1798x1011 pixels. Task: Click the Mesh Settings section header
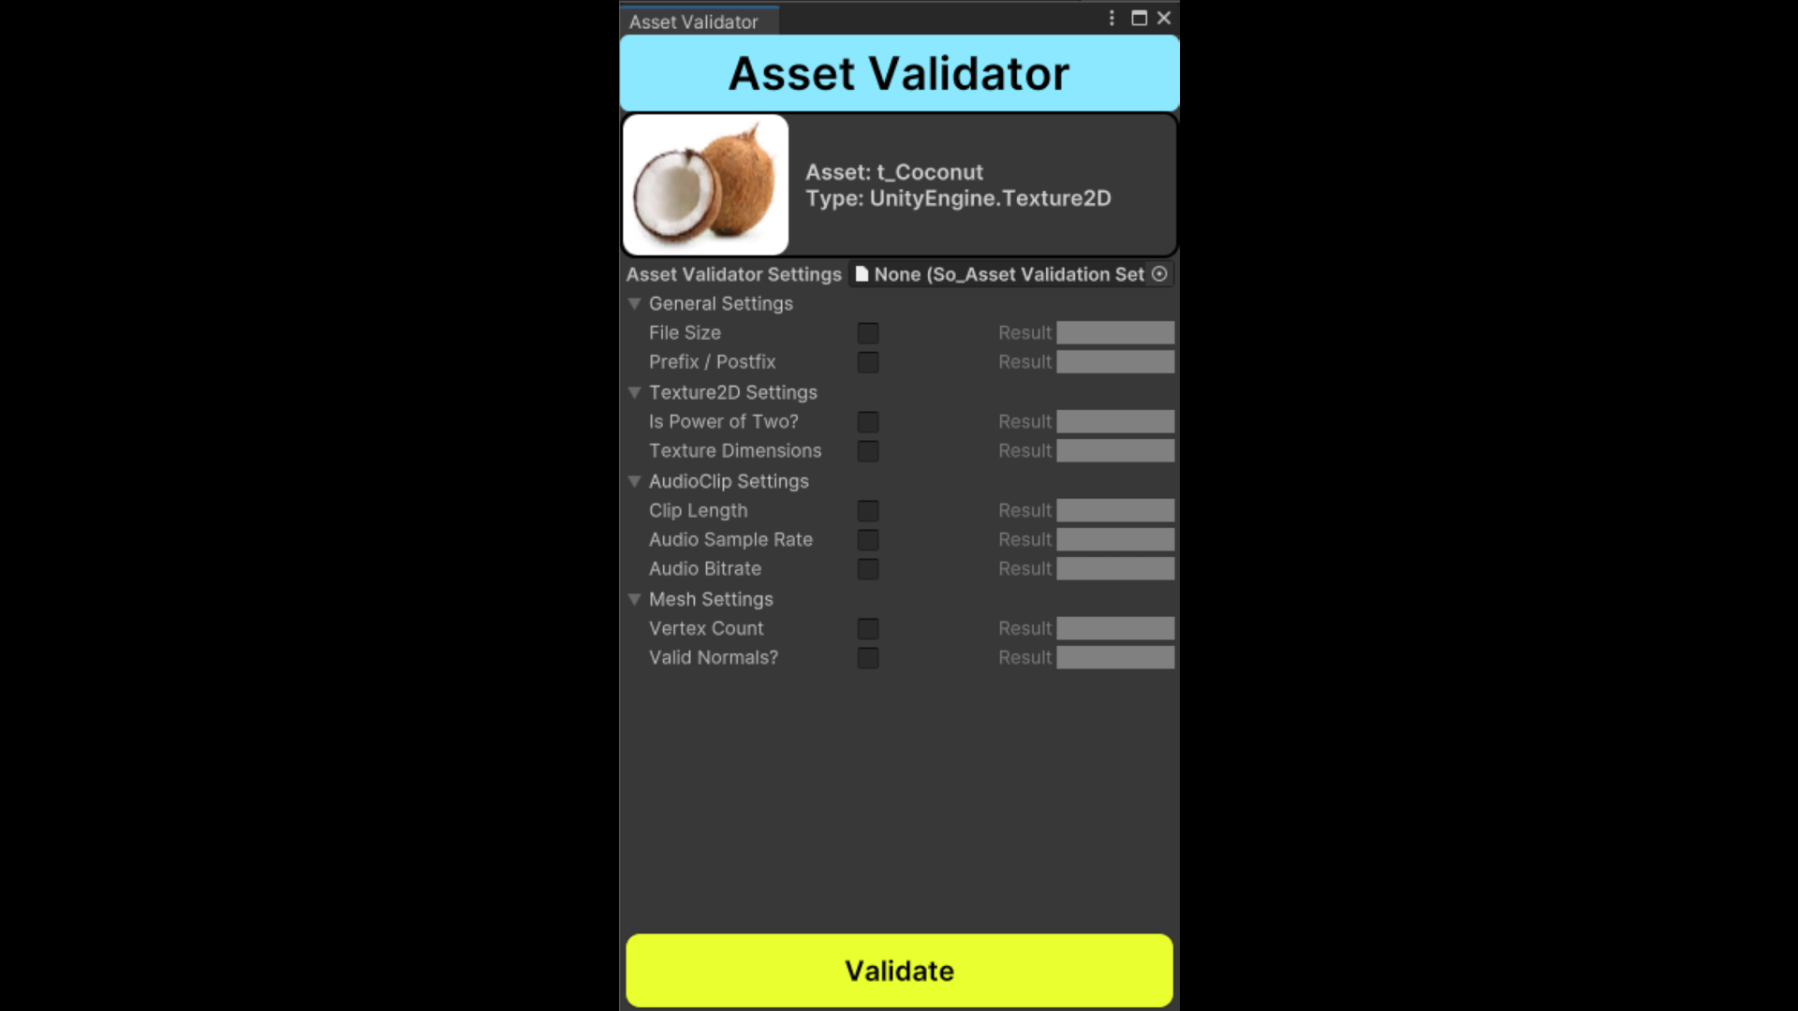coord(710,599)
